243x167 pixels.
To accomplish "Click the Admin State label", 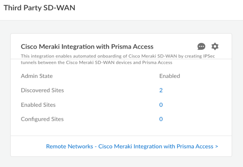I will [37, 76].
